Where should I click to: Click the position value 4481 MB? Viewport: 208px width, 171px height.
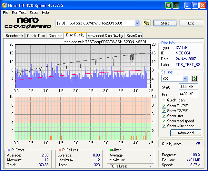pyautogui.click(x=193, y=160)
